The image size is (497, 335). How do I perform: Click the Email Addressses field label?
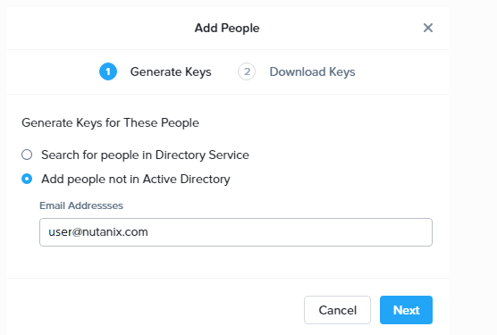pos(81,205)
